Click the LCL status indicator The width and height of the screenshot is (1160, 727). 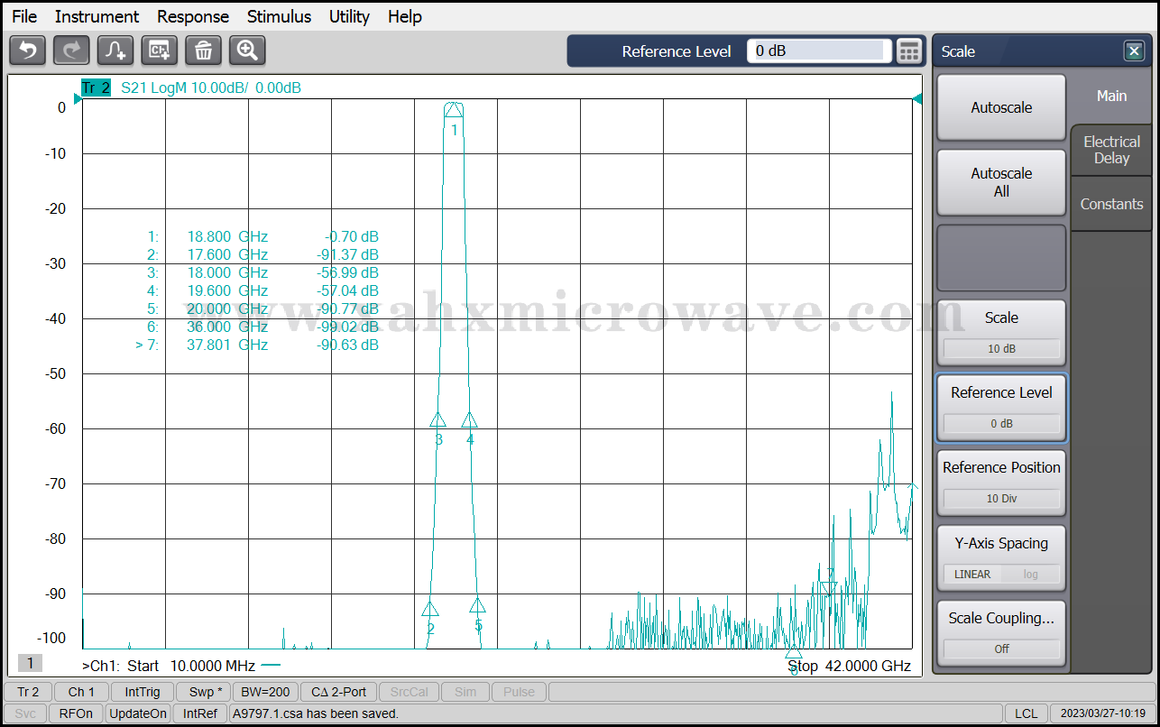1026,713
